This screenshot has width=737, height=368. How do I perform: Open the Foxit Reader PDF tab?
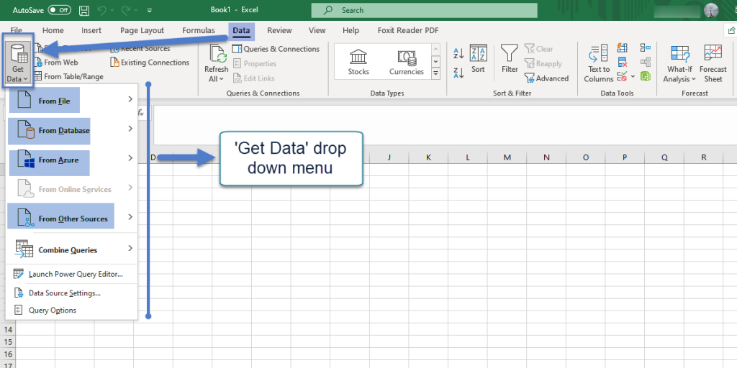(408, 30)
